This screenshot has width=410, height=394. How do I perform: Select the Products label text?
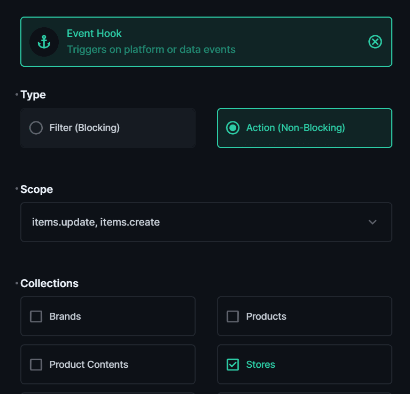pyautogui.click(x=266, y=316)
